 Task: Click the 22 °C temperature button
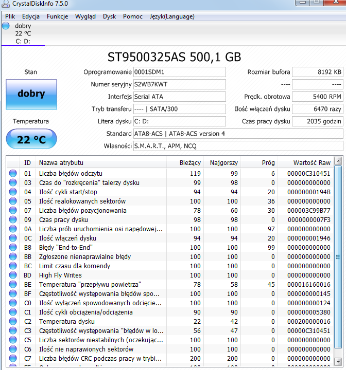pos(31,139)
